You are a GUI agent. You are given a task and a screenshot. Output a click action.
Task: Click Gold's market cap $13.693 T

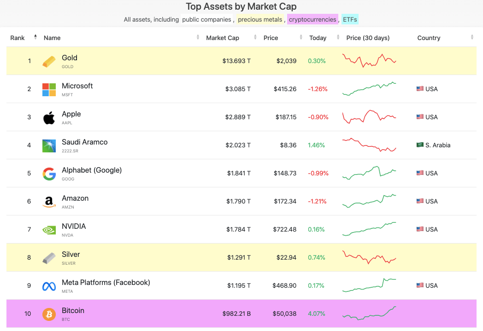[236, 61]
